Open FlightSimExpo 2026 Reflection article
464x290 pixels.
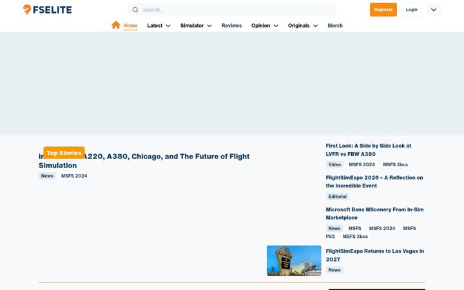[x=374, y=181]
